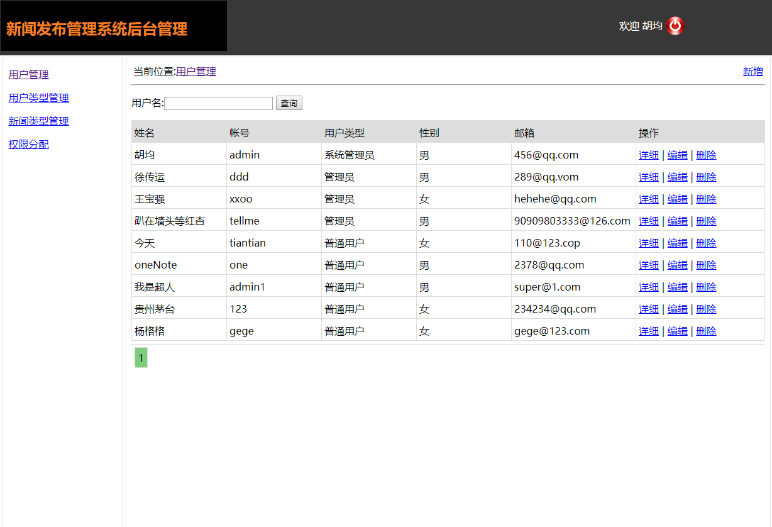This screenshot has width=772, height=527.
Task: Delete user xxoo using 删除
Action: [x=706, y=199]
